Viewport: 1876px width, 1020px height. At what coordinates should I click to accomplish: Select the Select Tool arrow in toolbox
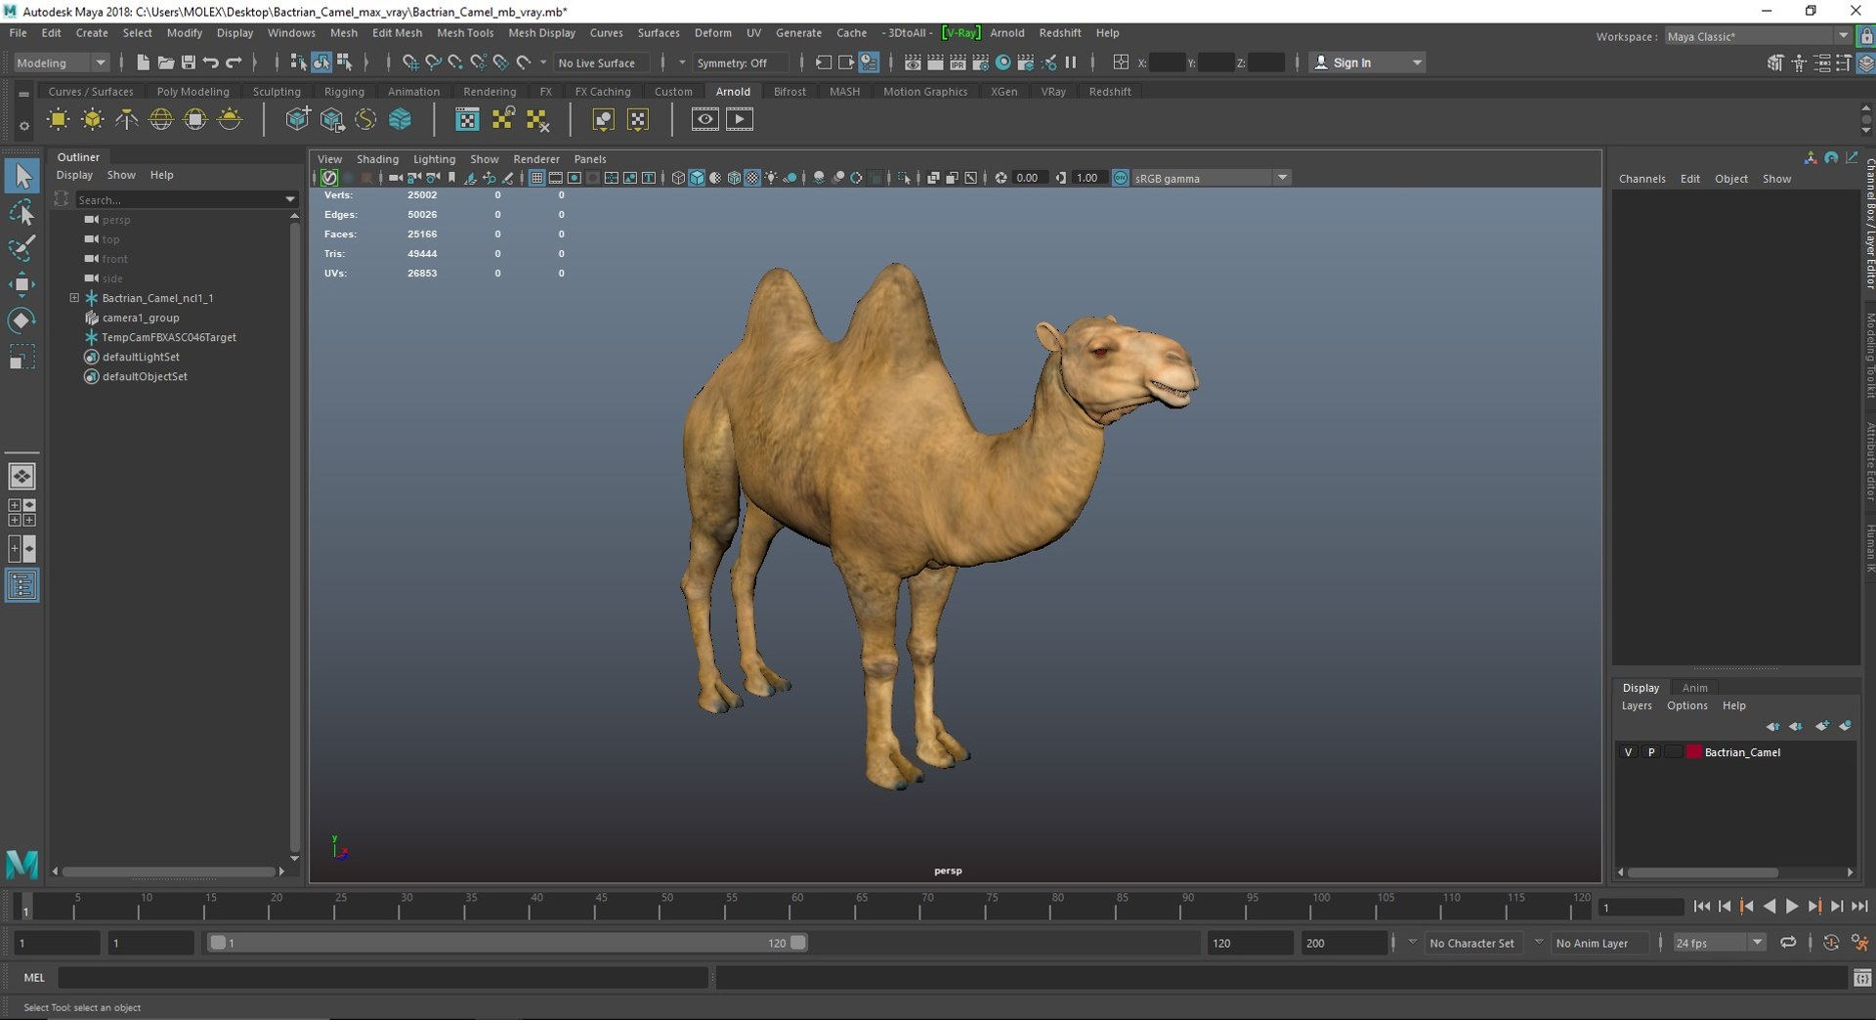(x=22, y=176)
